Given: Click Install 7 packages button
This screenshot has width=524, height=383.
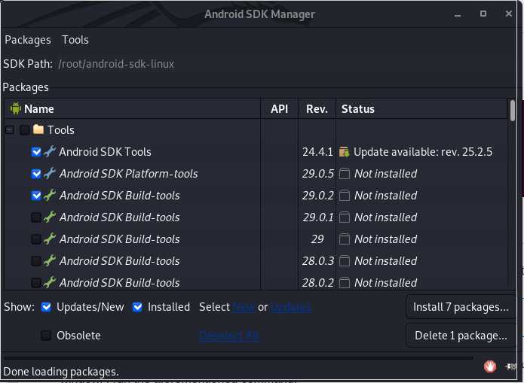Looking at the screenshot, I should click(x=461, y=307).
